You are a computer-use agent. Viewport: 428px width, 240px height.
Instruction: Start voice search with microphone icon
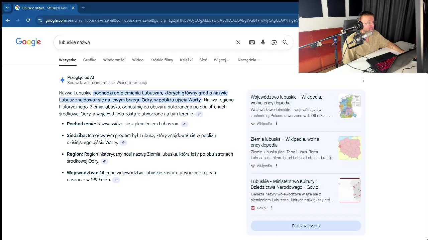263,42
